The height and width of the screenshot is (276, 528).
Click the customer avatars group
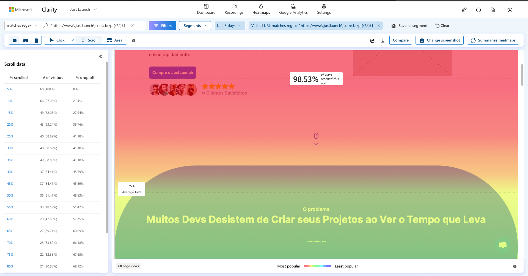pyautogui.click(x=173, y=90)
